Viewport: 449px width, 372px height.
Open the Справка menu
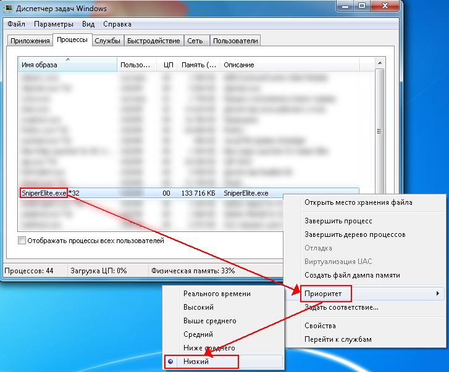[117, 25]
